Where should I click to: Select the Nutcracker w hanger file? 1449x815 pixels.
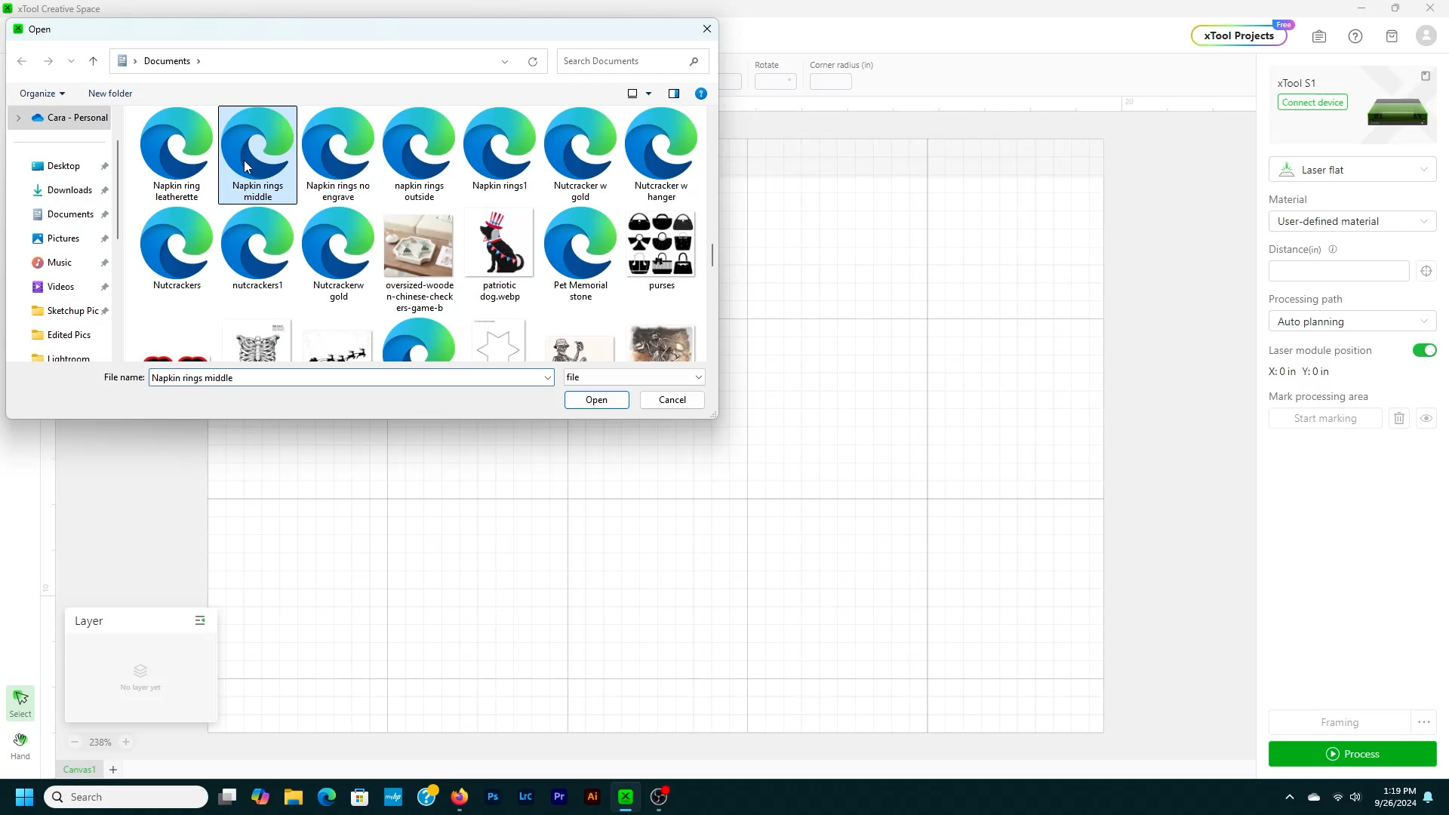(x=661, y=155)
